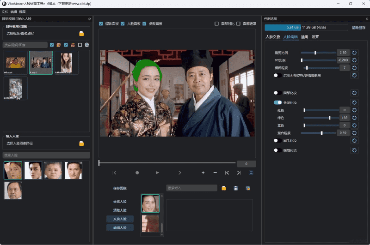Open folder icon for 选择视频/图像路径
This screenshot has width=370, height=245.
(x=81, y=34)
